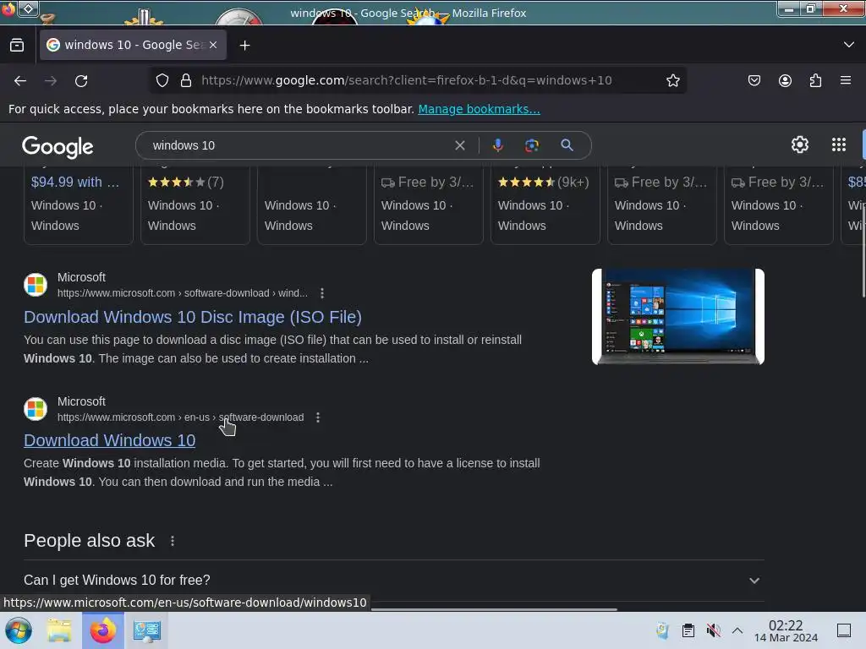866x649 pixels.
Task: Click the show desktop tray button
Action: [x=844, y=630]
